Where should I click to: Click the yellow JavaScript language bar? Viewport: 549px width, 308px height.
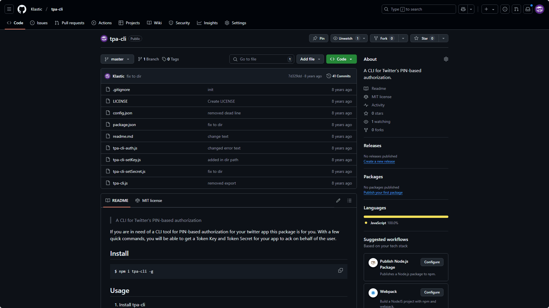[406, 217]
